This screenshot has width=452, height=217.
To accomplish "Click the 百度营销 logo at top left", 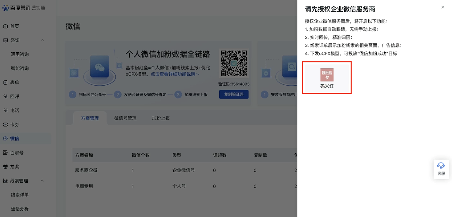I will click(x=23, y=8).
